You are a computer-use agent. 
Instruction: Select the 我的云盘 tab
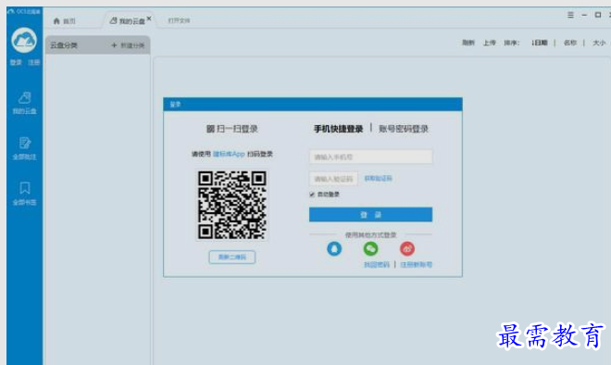click(x=128, y=21)
